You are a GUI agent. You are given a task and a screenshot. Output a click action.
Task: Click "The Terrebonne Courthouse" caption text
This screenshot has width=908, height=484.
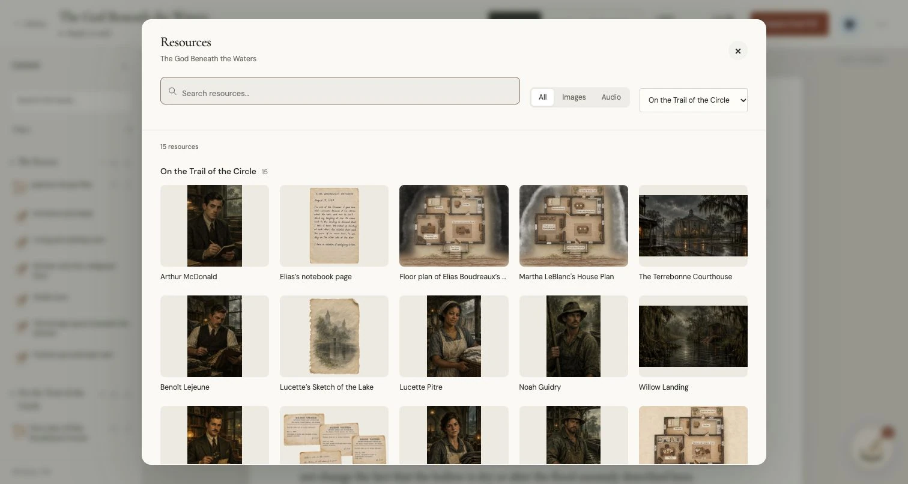pos(685,277)
